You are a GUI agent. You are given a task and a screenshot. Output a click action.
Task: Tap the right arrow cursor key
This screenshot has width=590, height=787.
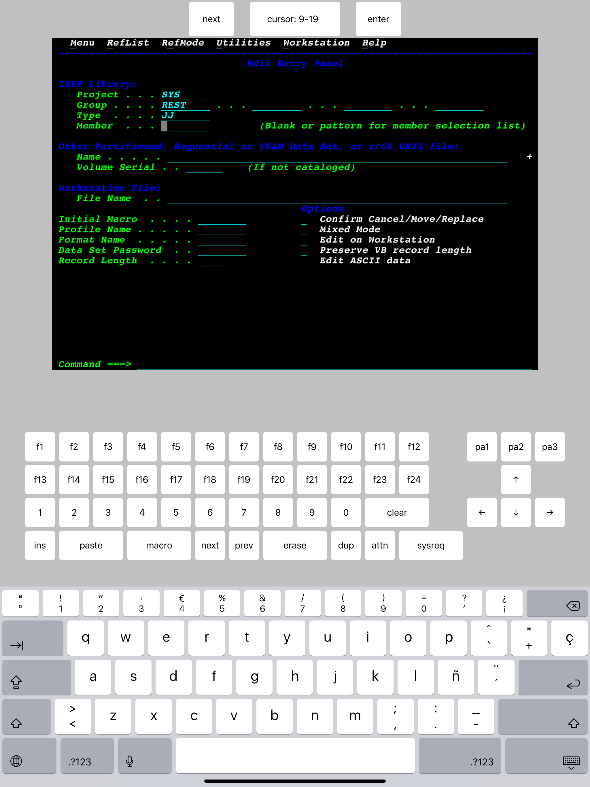click(550, 512)
